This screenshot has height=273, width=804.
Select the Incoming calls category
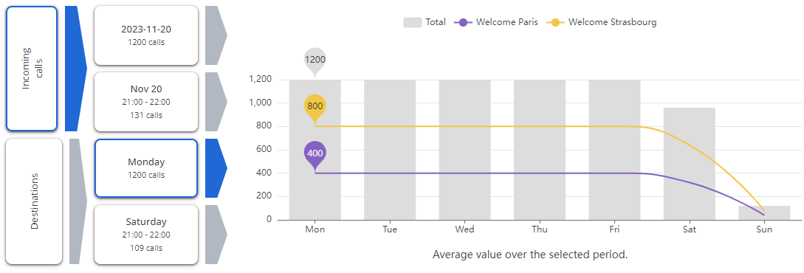[x=32, y=69]
